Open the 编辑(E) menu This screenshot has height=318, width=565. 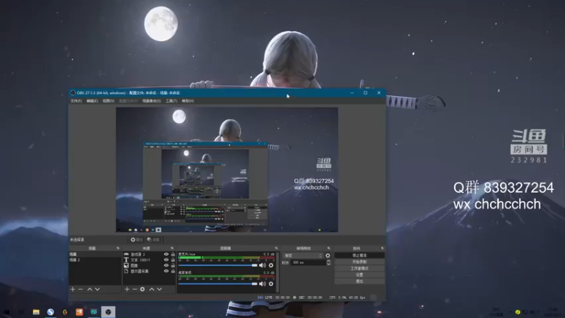click(93, 101)
